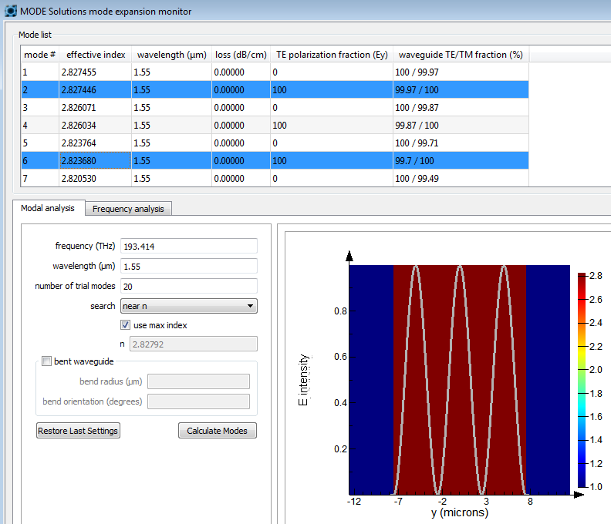Image resolution: width=611 pixels, height=524 pixels.
Task: Click TE/TM fraction cell '100 / 99.71'
Action: (461, 143)
